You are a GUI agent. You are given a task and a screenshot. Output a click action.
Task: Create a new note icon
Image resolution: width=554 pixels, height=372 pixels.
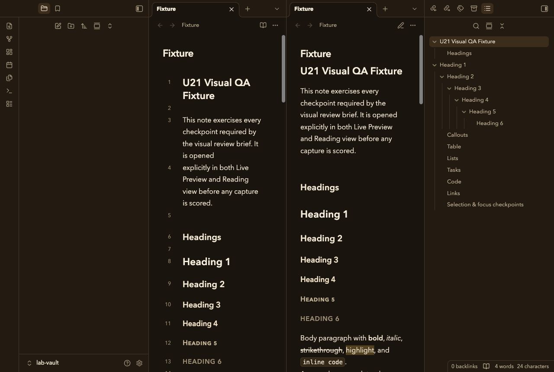click(x=58, y=26)
